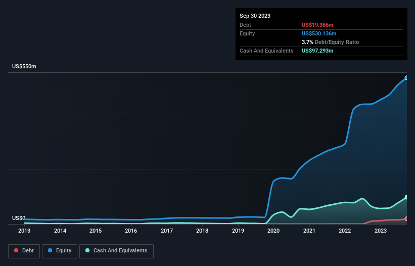The width and height of the screenshot is (415, 266).
Task: Click the 2018 x-axis label
Action: point(202,231)
